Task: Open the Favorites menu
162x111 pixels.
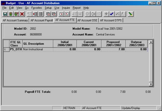Action: click(x=36, y=8)
